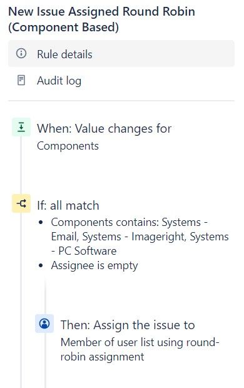Click the Rule details info icon

21,53
